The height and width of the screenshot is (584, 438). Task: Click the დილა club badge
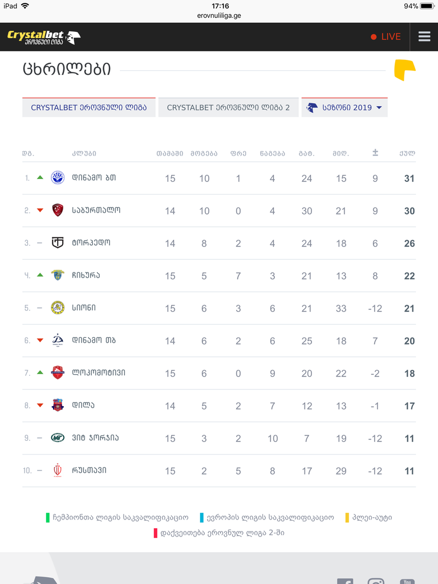58,405
